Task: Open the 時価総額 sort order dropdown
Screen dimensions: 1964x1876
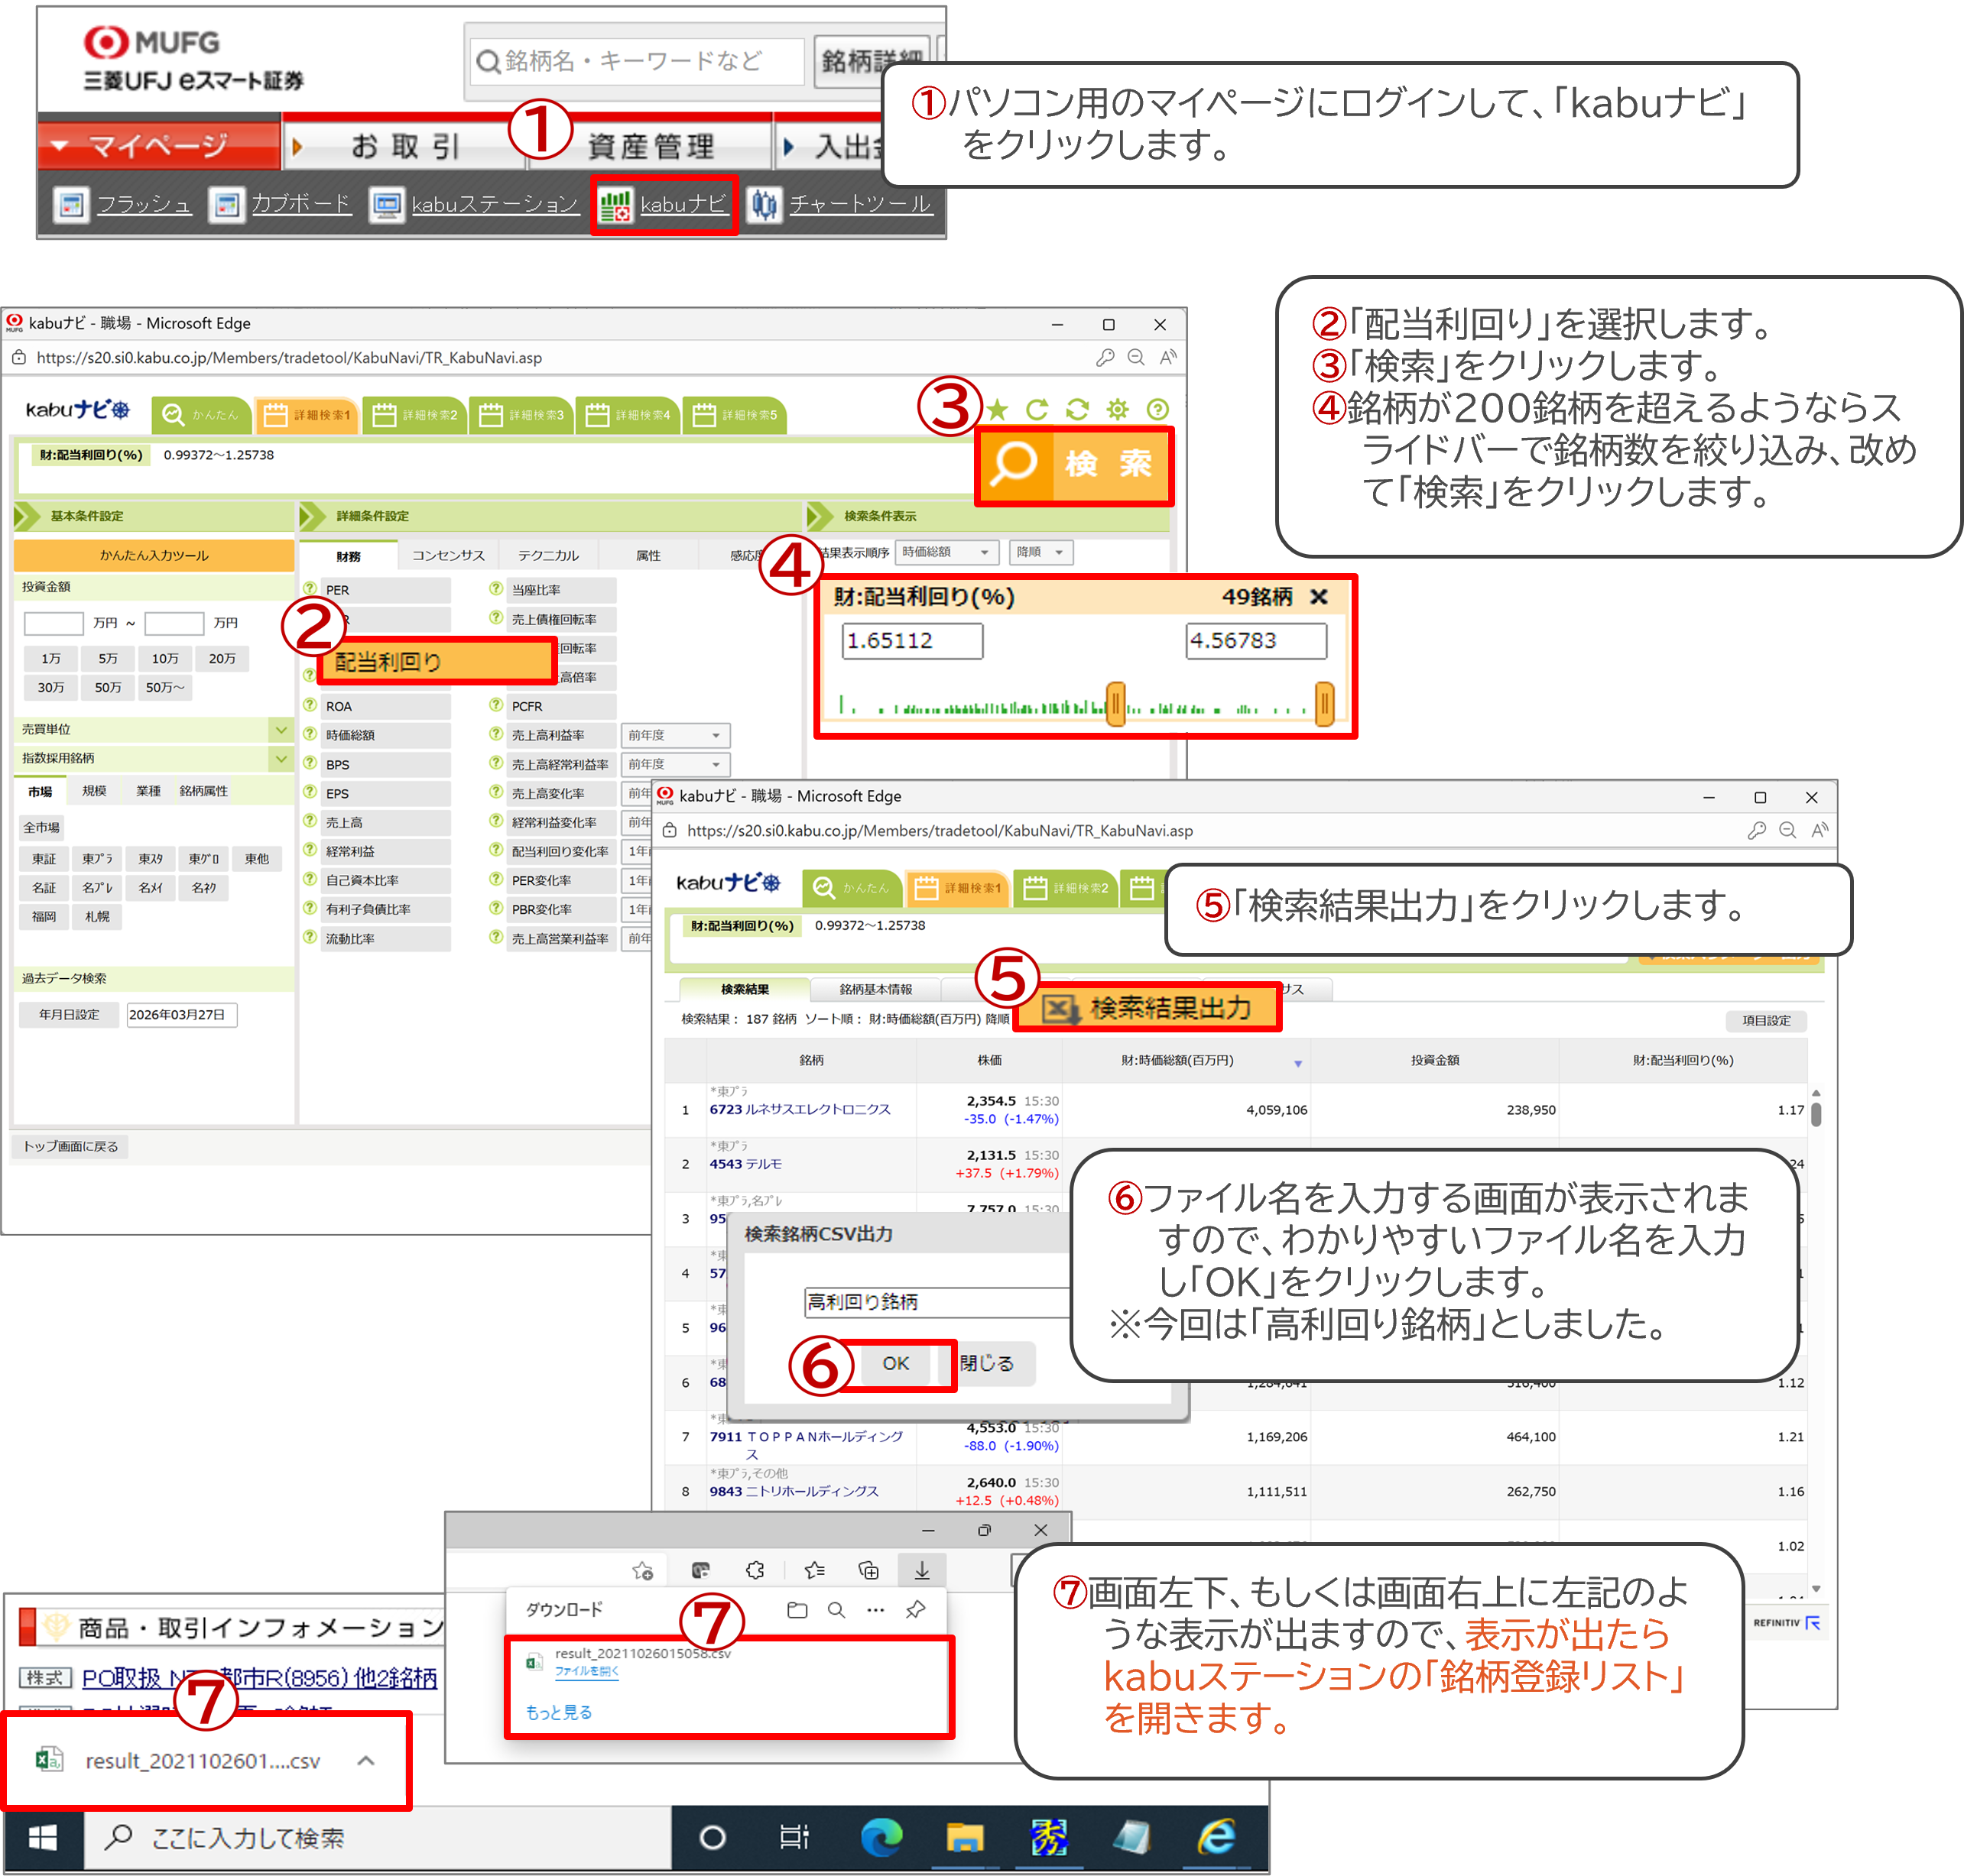Action: (x=946, y=552)
